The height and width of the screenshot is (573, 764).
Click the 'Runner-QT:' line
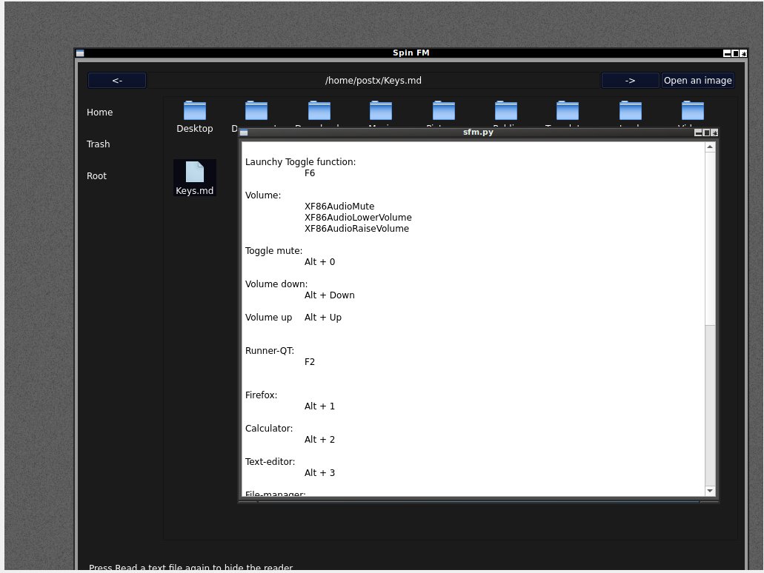(270, 351)
